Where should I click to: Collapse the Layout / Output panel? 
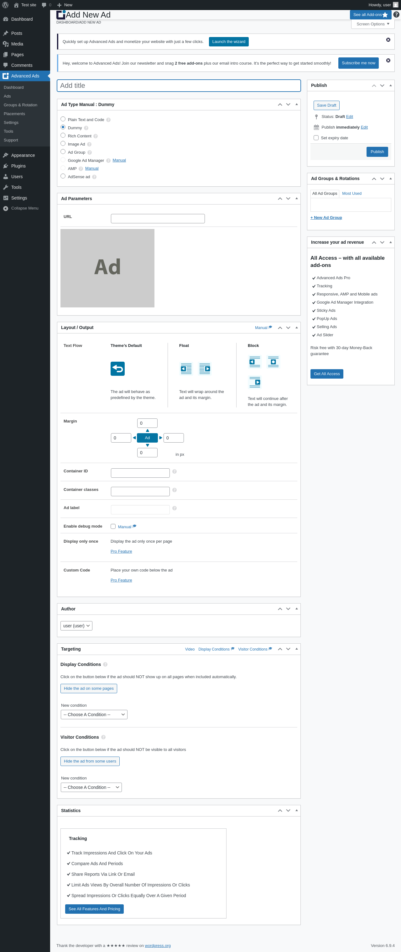coord(296,327)
